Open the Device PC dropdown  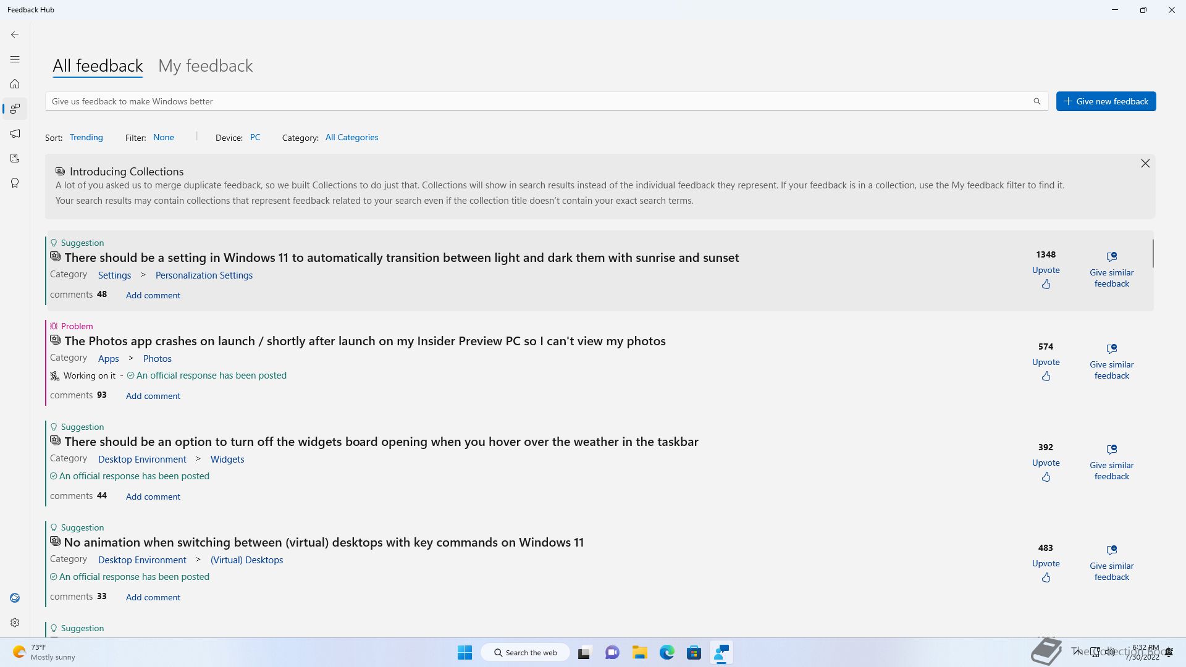pos(255,137)
